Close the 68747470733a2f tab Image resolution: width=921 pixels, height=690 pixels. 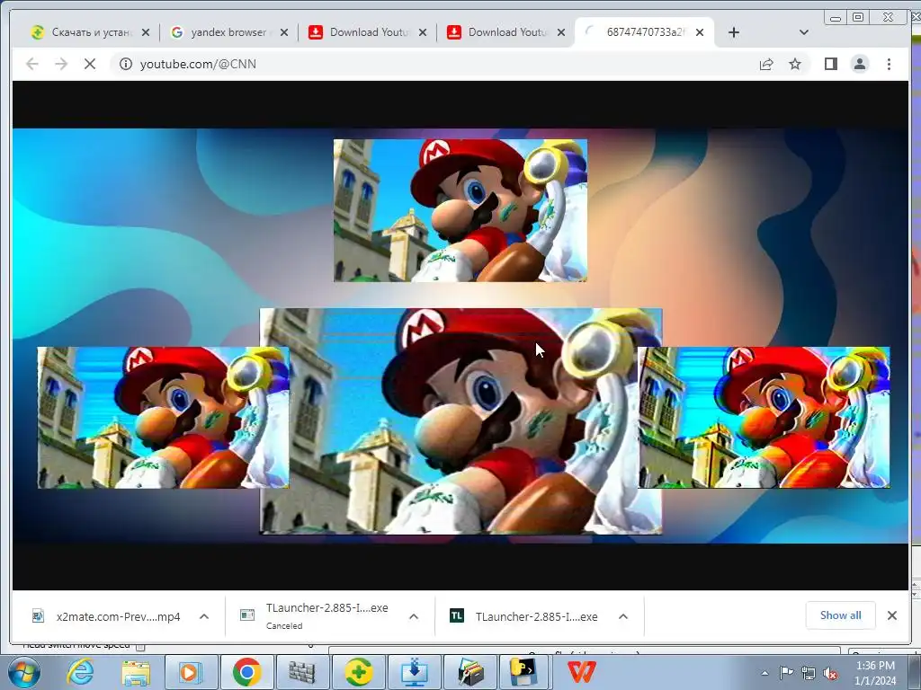coord(700,32)
